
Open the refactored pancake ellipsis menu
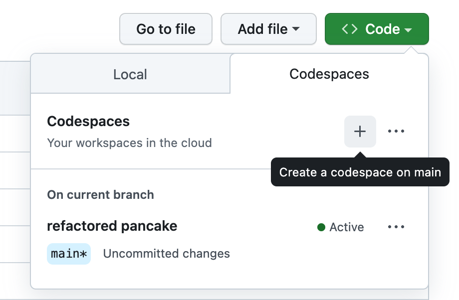click(396, 227)
